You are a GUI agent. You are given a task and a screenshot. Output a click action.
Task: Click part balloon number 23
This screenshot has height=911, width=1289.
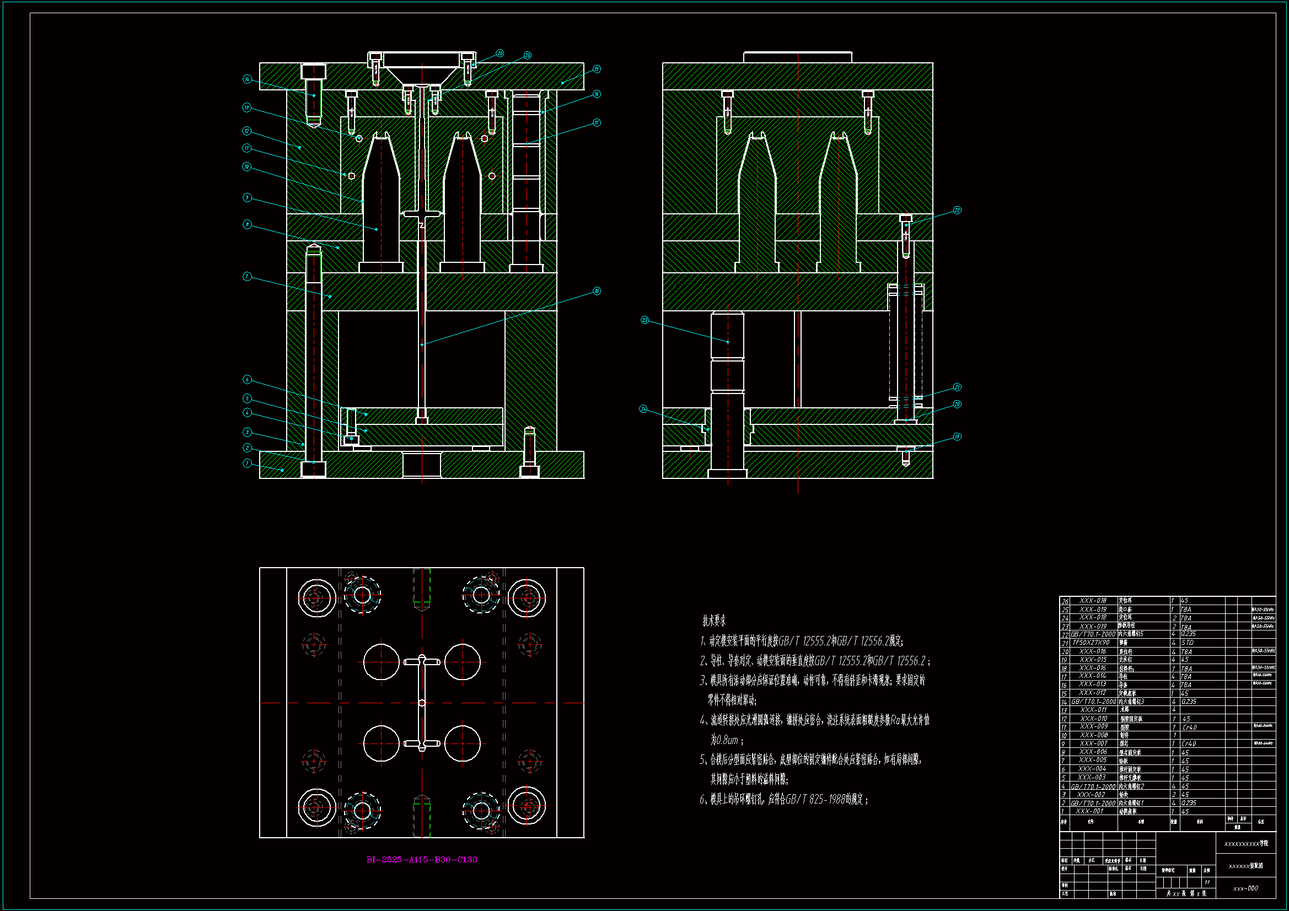(644, 320)
